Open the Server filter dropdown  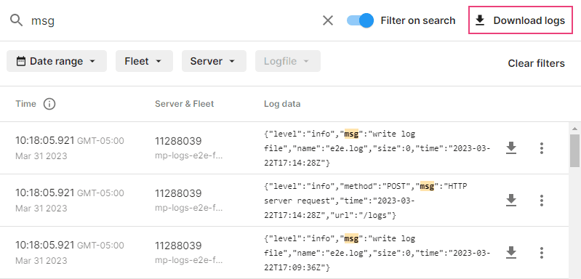[214, 61]
